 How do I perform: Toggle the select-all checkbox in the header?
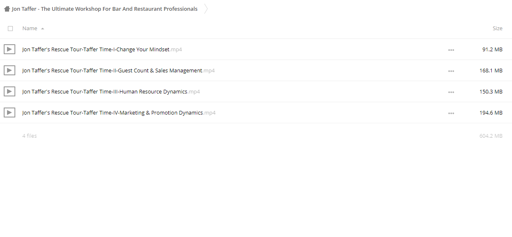click(x=10, y=29)
